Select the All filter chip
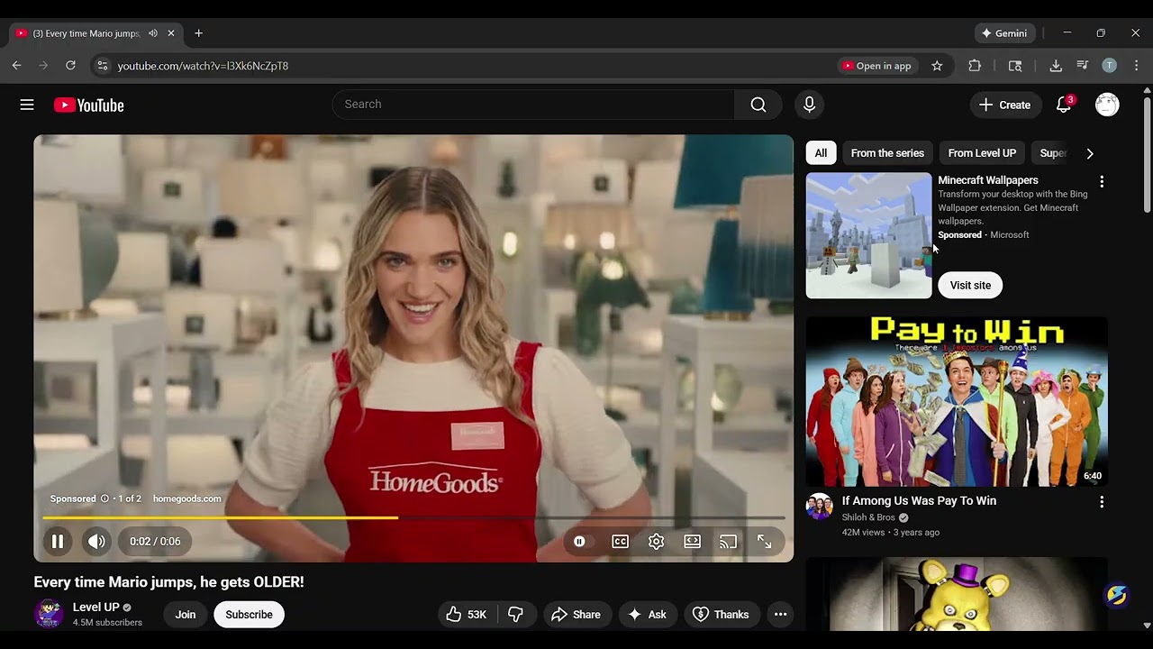 coord(821,153)
